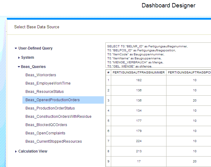
Task: Click the System tree label
Action: 28,58
